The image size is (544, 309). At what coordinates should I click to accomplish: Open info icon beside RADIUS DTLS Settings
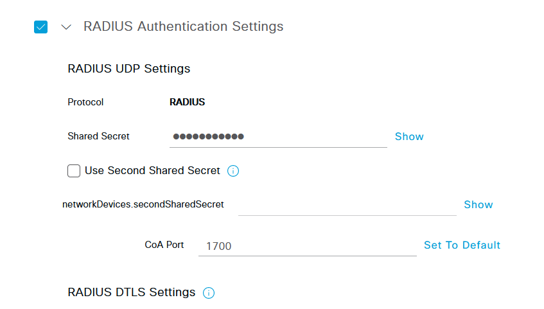tap(209, 293)
